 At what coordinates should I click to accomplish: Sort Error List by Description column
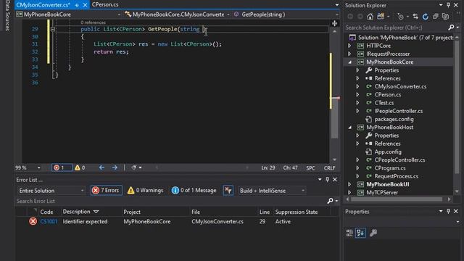77,212
